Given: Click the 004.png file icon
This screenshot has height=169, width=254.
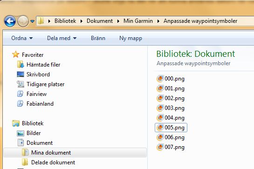Looking at the screenshot, I should point(160,118).
